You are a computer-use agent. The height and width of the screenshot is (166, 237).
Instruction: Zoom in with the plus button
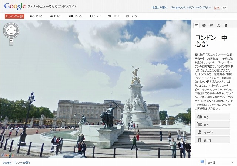(11, 40)
